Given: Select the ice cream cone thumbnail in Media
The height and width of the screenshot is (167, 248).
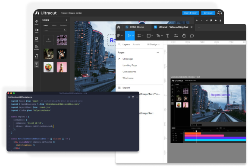Looking at the screenshot, I should [62, 67].
